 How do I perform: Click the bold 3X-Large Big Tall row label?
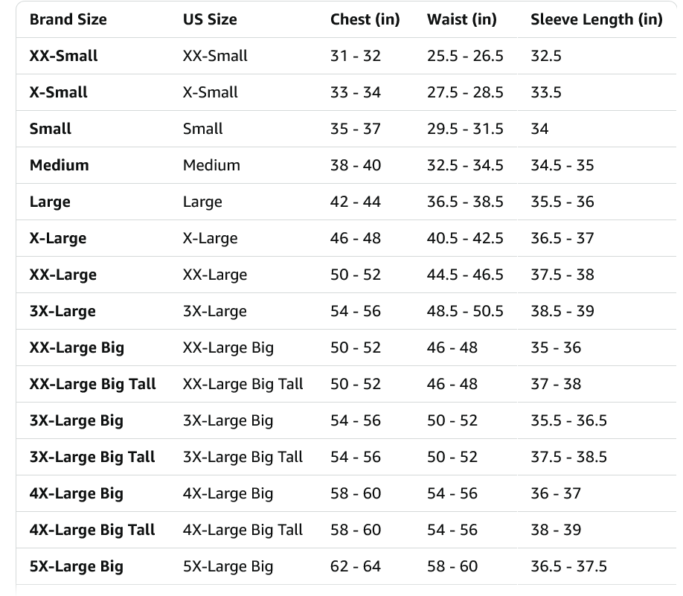click(x=92, y=457)
